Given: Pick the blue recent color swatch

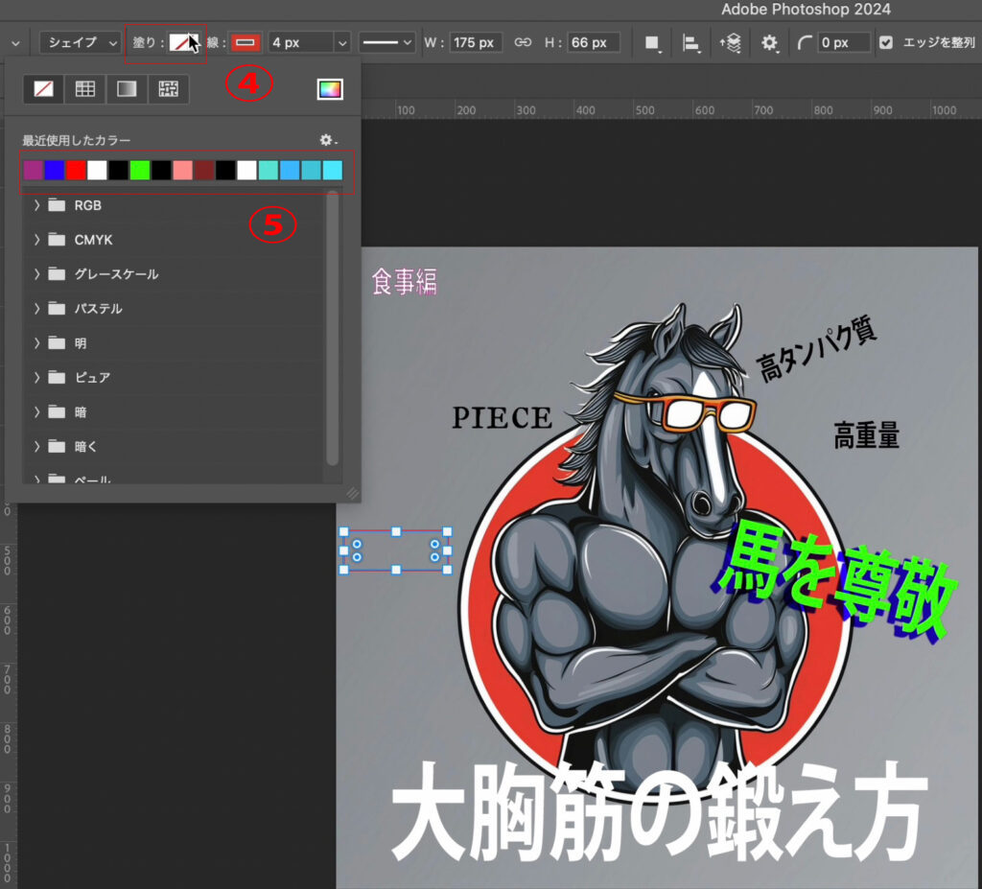Looking at the screenshot, I should (x=55, y=171).
